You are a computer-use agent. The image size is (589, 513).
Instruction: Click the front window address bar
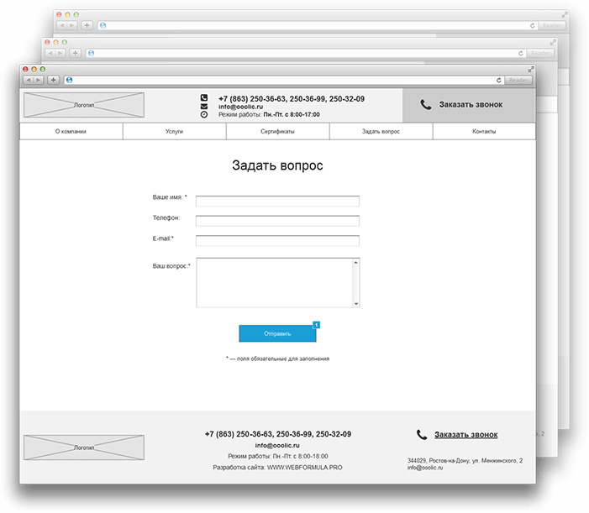click(284, 80)
